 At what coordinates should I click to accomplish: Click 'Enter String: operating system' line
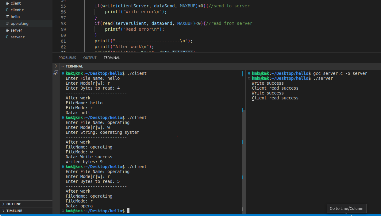point(102,132)
